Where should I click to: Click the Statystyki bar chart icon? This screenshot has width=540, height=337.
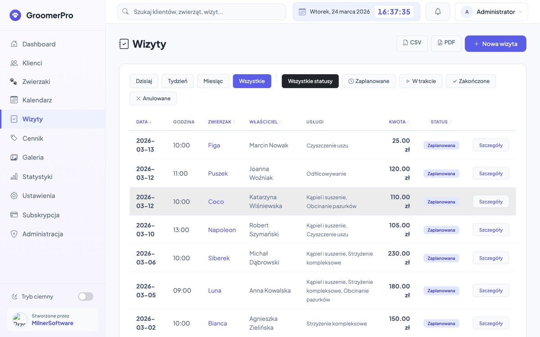[14, 177]
